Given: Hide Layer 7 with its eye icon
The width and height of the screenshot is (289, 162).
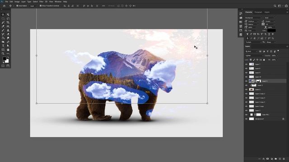Looking at the screenshot, I should (246, 64).
